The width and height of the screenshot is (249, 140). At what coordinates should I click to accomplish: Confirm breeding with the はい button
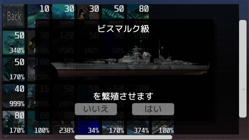153,109
